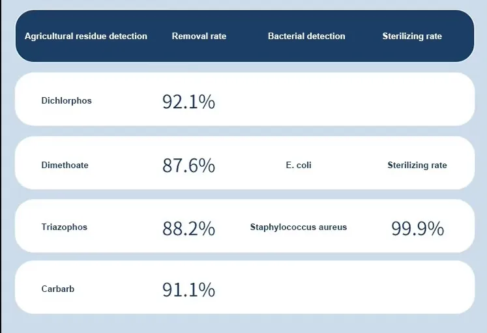This screenshot has height=333, width=487.
Task: Click the 87.6% removal rate value
Action: 188,166
